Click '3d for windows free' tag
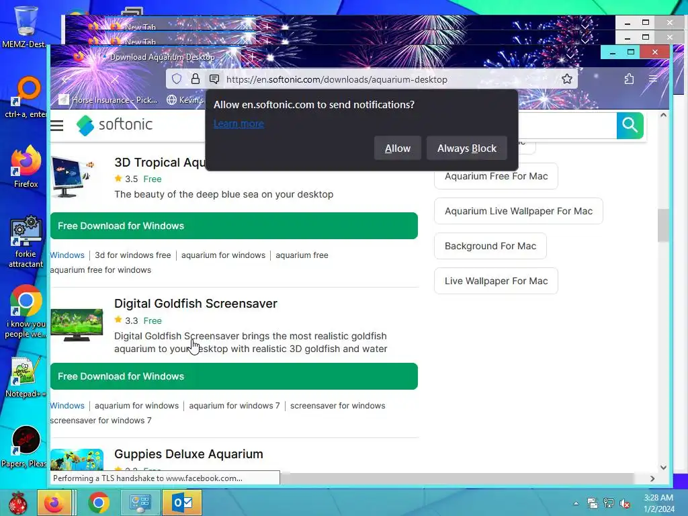Viewport: 688px width, 516px height. tap(133, 255)
